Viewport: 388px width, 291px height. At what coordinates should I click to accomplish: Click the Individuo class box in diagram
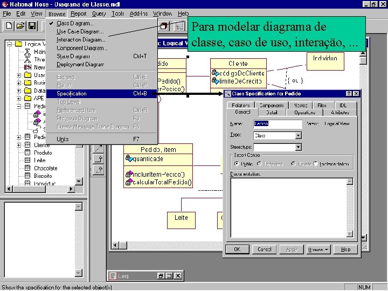point(325,61)
